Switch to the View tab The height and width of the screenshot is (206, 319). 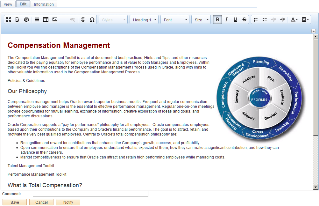[8, 4]
